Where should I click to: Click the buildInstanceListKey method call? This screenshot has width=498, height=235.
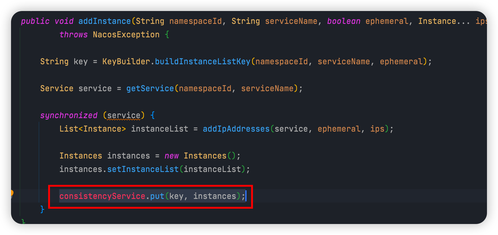202,62
